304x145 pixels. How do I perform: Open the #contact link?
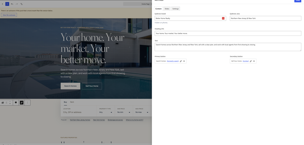coord(246,61)
